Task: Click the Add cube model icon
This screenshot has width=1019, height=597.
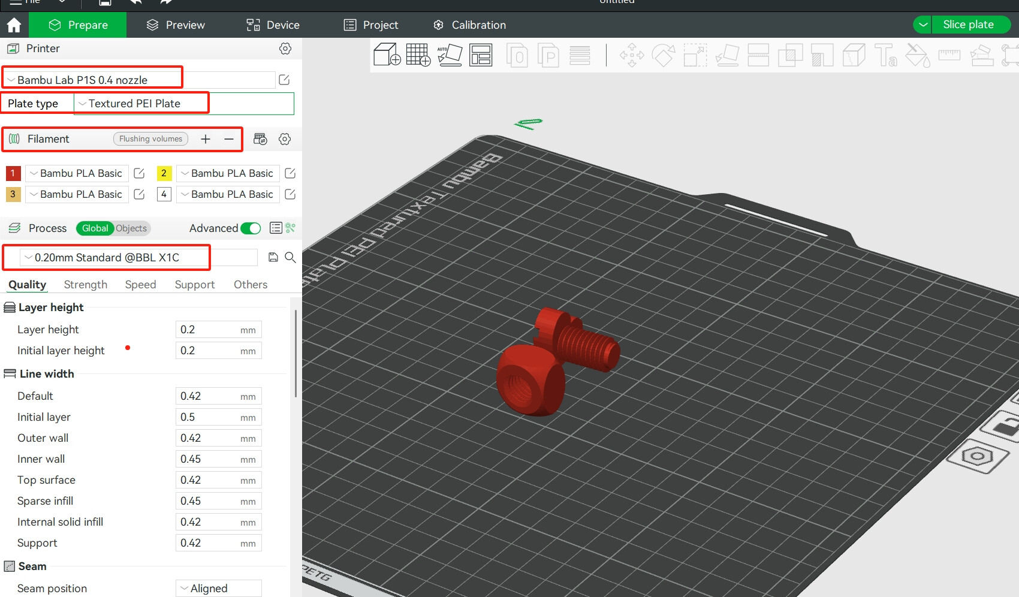Action: point(387,55)
